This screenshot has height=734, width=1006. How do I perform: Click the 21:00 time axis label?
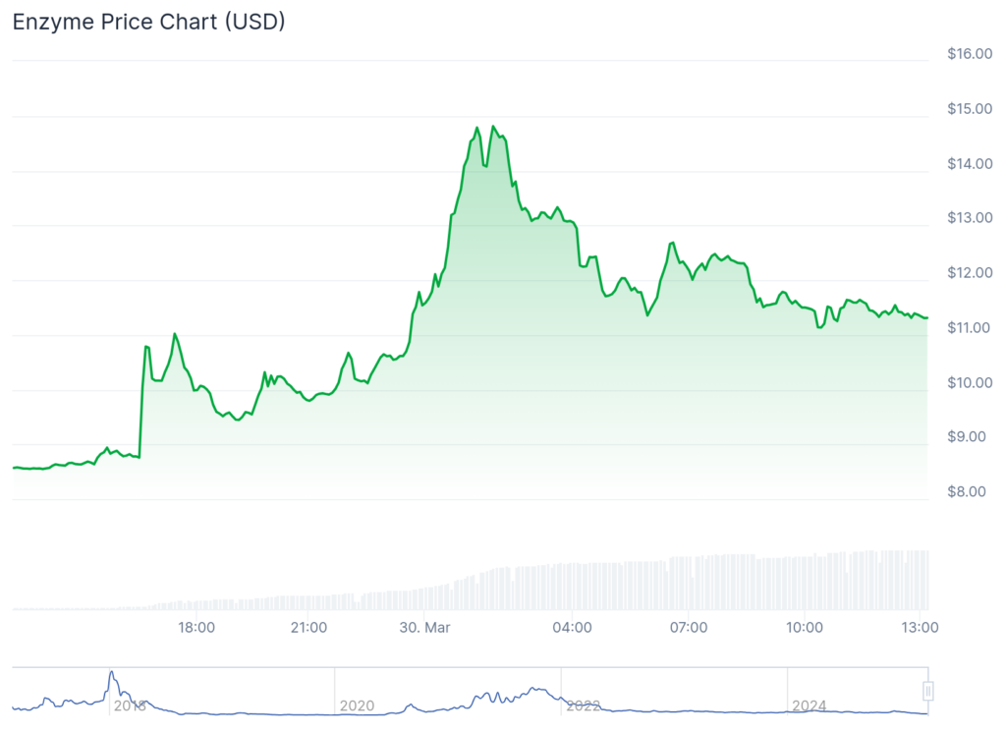click(308, 627)
